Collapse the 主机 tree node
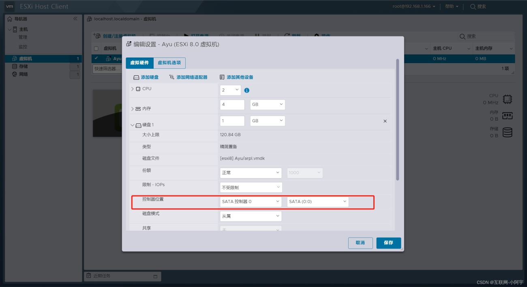This screenshot has height=287, width=527. [x=10, y=29]
